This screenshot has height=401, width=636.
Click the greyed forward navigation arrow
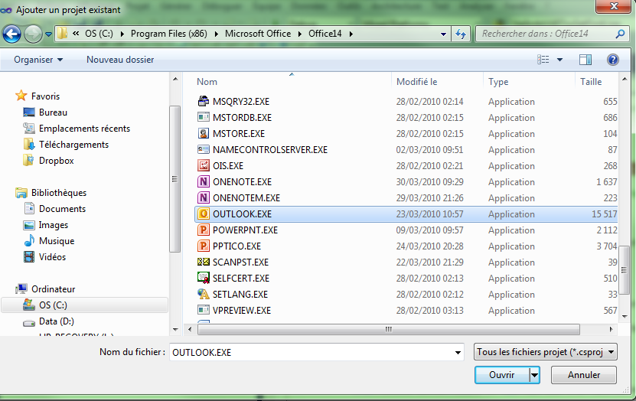33,34
